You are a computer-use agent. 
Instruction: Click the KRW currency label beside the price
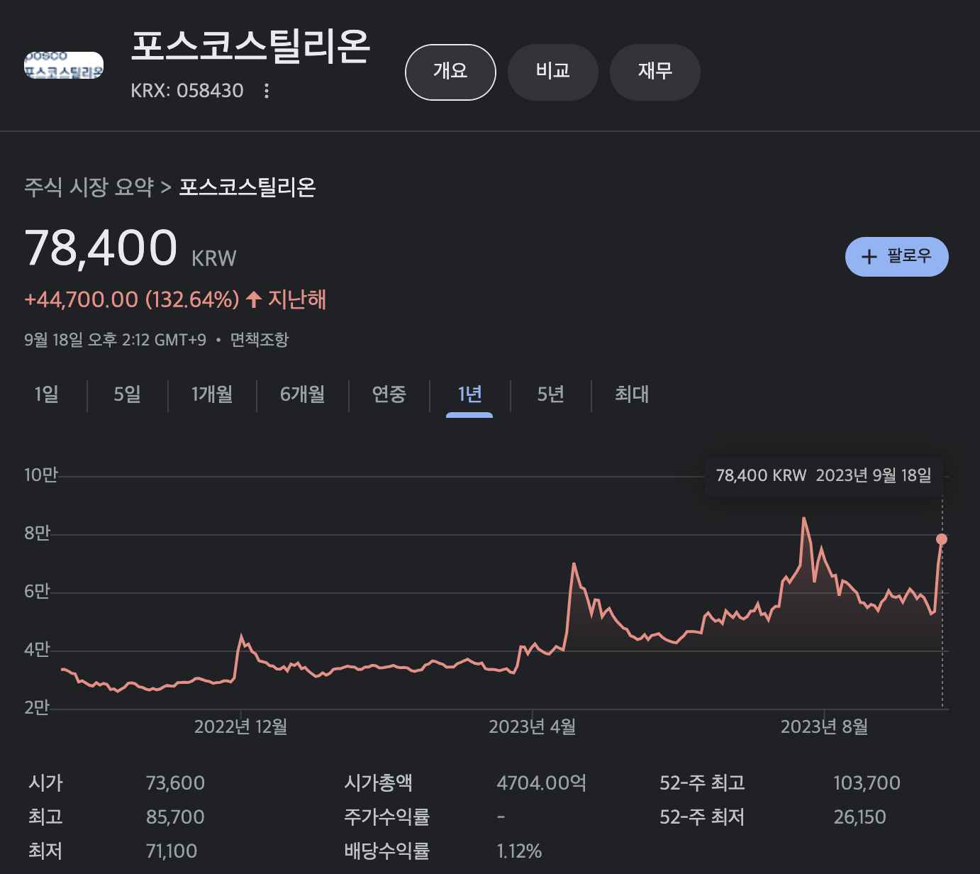[214, 258]
